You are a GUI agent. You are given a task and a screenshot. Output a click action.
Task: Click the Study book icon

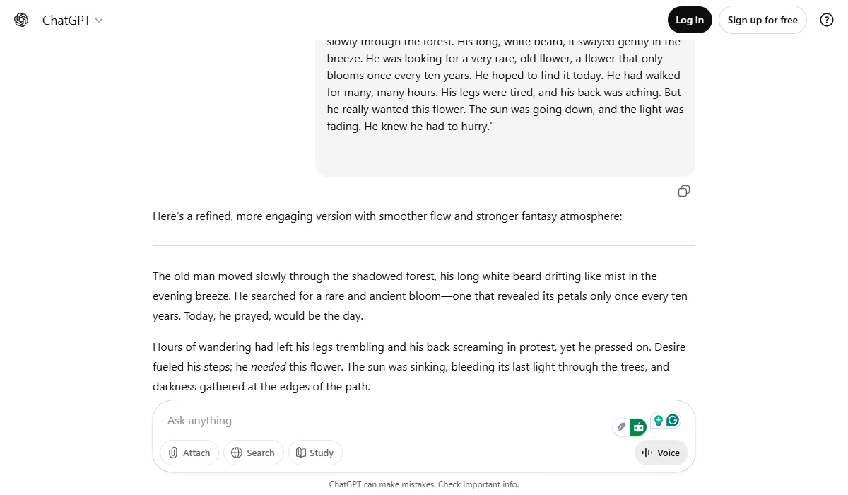coord(300,453)
